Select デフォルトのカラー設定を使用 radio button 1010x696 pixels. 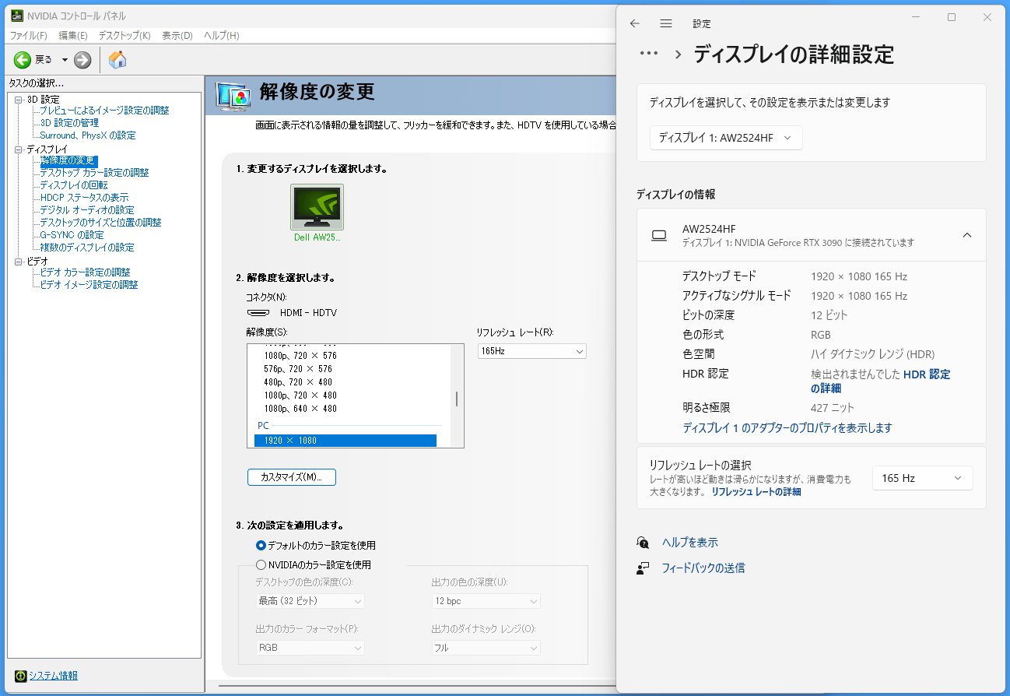click(x=261, y=546)
